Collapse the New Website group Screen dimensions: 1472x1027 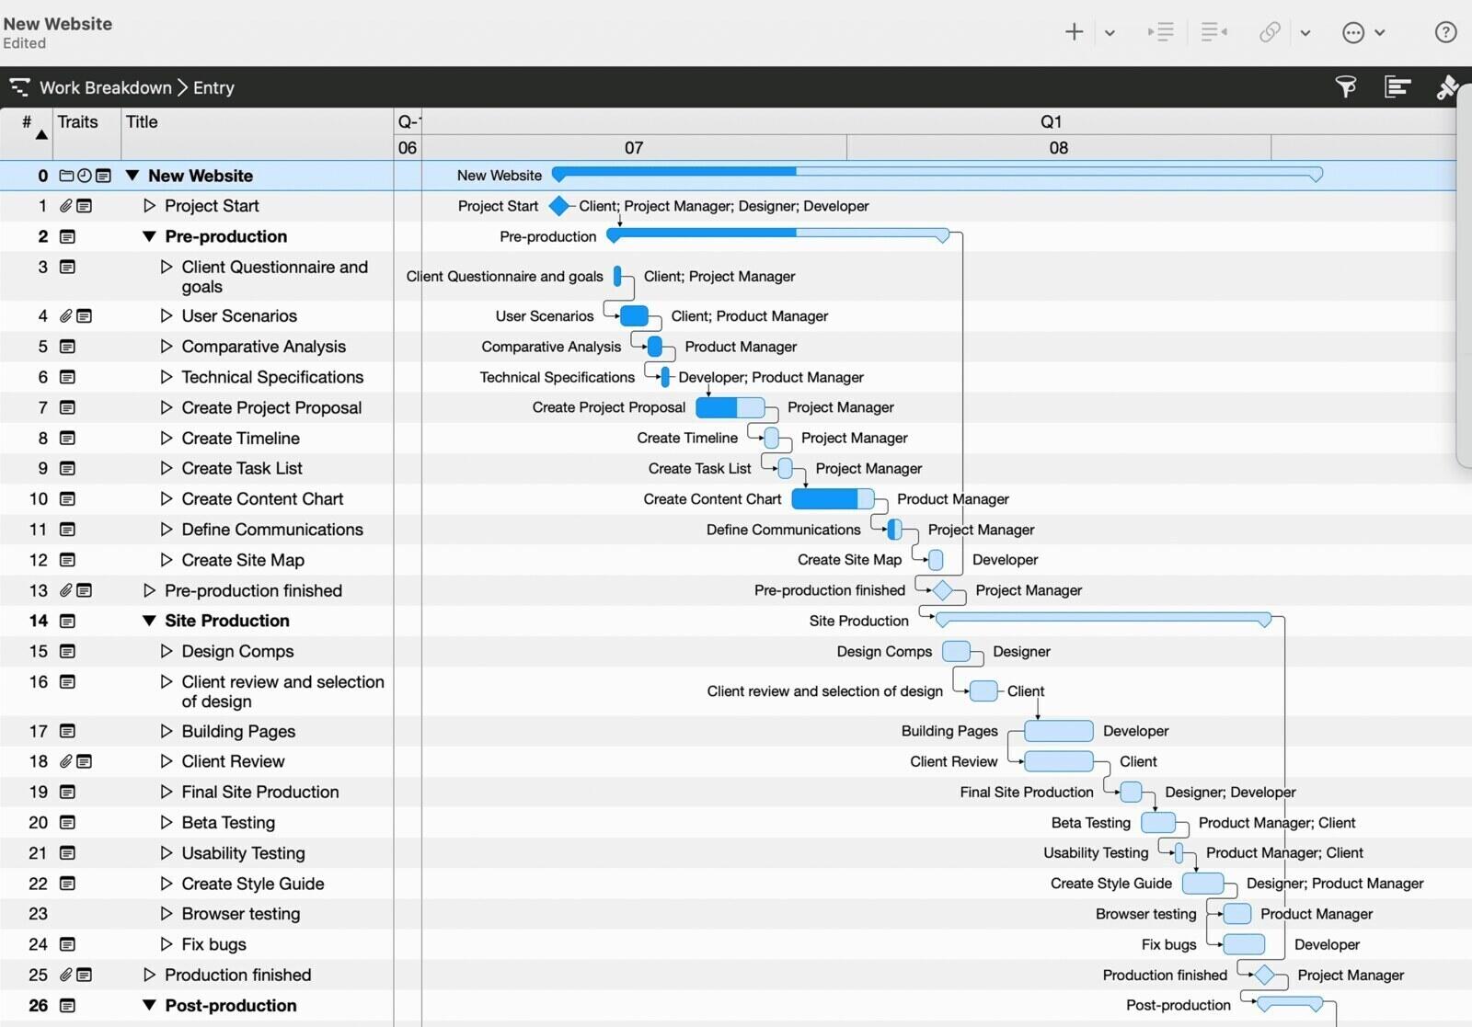pos(132,176)
